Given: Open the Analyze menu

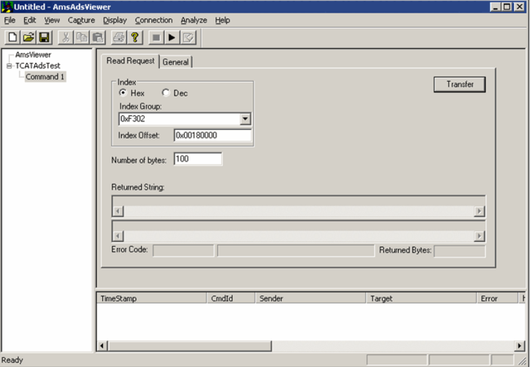Looking at the screenshot, I should [194, 20].
